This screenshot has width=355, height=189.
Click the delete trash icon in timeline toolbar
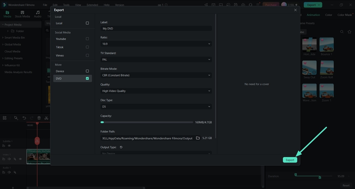coord(39,118)
